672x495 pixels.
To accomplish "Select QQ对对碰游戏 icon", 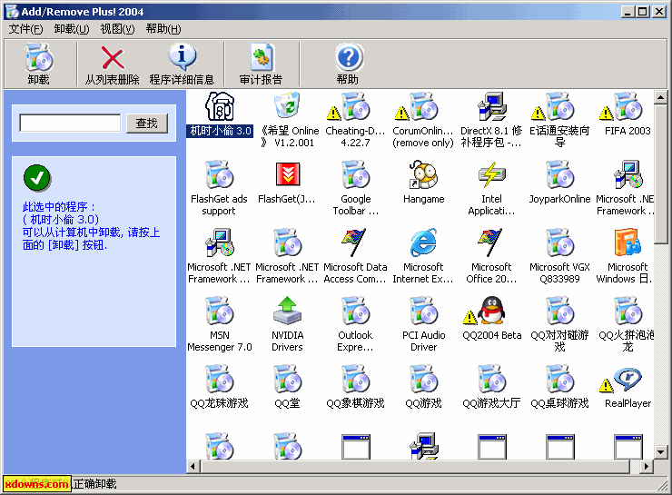I will tap(560, 311).
